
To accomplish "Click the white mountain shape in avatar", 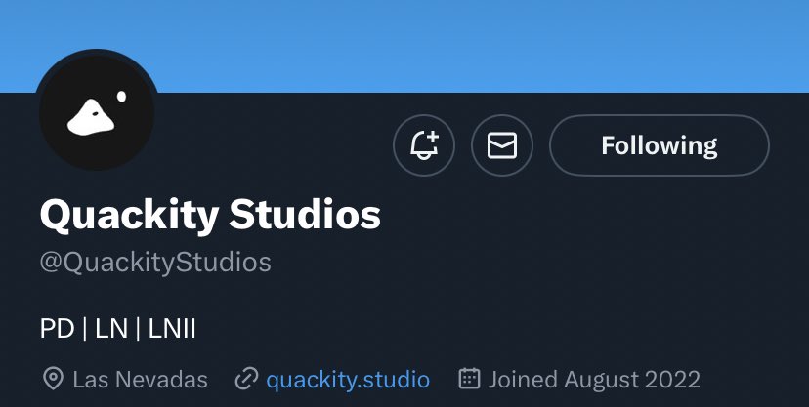I will (x=91, y=117).
